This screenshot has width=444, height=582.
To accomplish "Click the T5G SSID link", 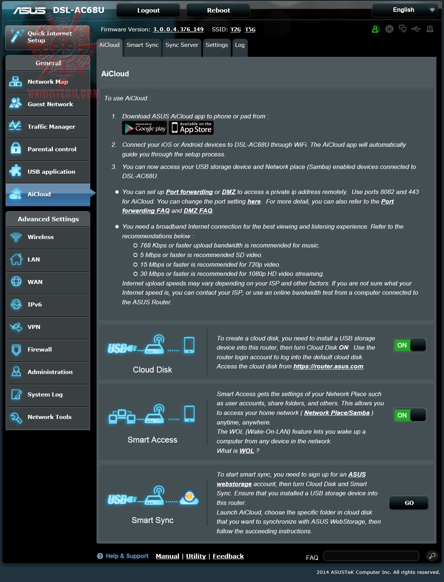I will (x=250, y=30).
